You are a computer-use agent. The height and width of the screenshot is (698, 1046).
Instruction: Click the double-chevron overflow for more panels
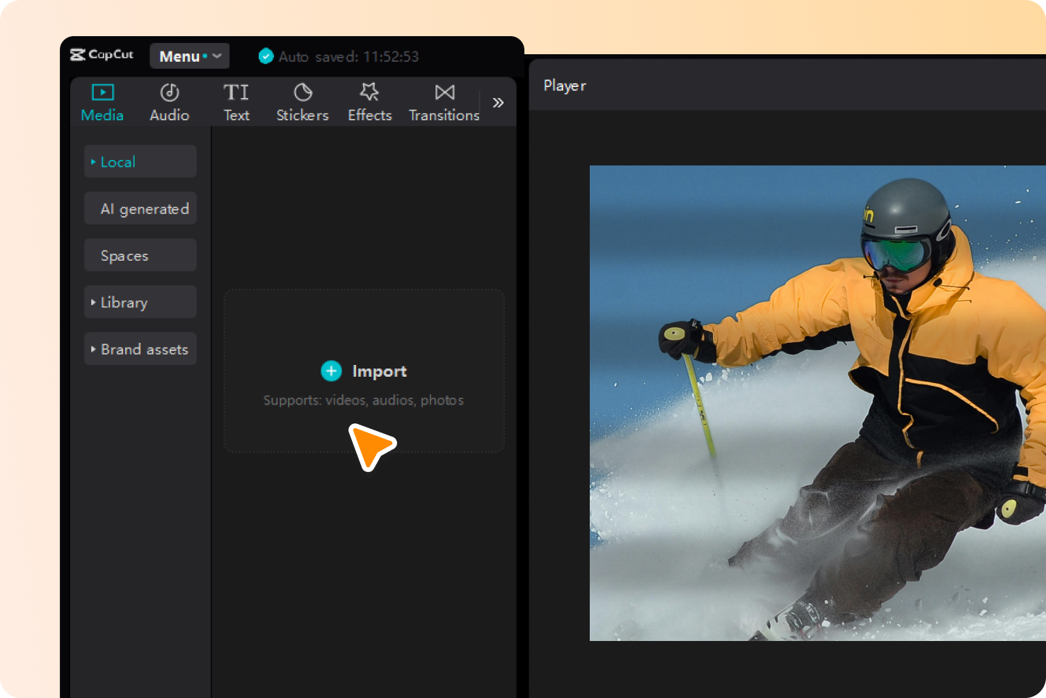(x=498, y=102)
